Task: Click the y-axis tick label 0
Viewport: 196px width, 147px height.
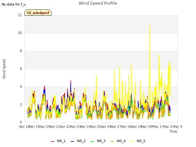Action: pyautogui.click(x=21, y=122)
